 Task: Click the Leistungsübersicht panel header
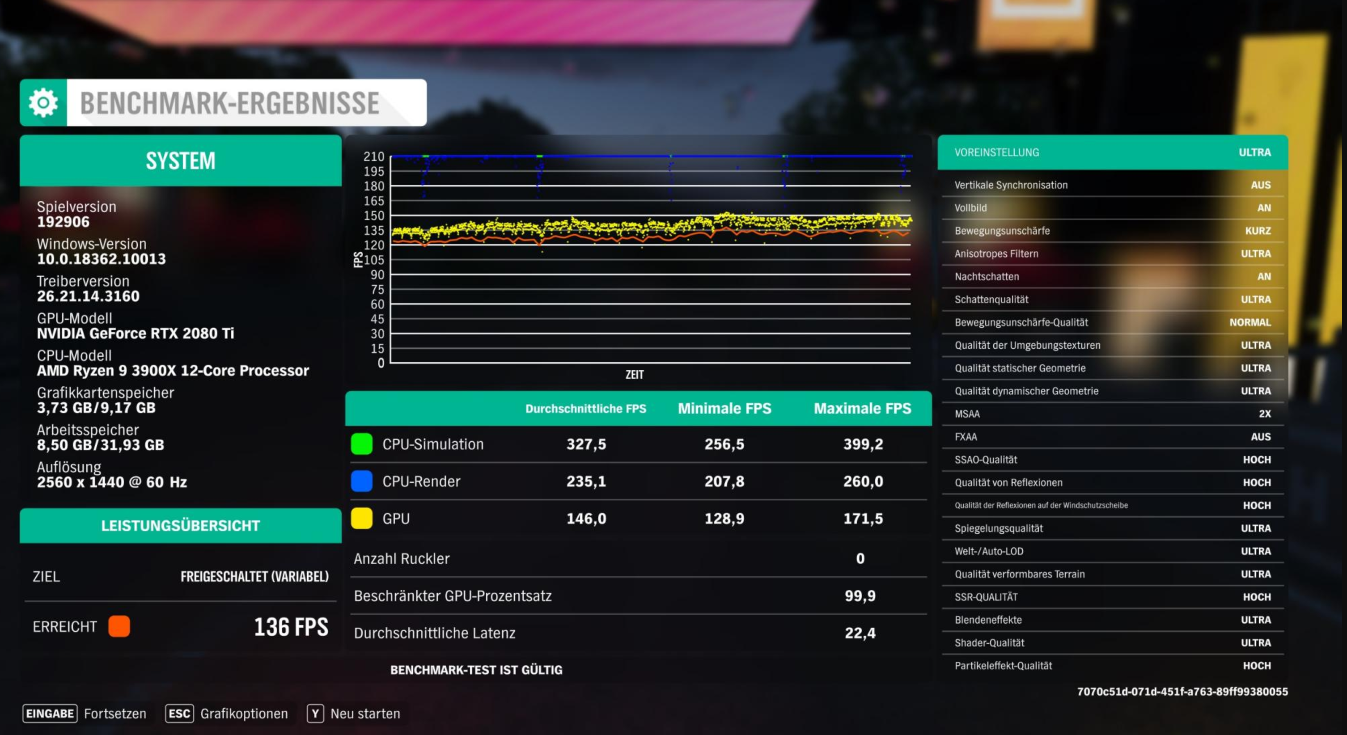(x=180, y=525)
